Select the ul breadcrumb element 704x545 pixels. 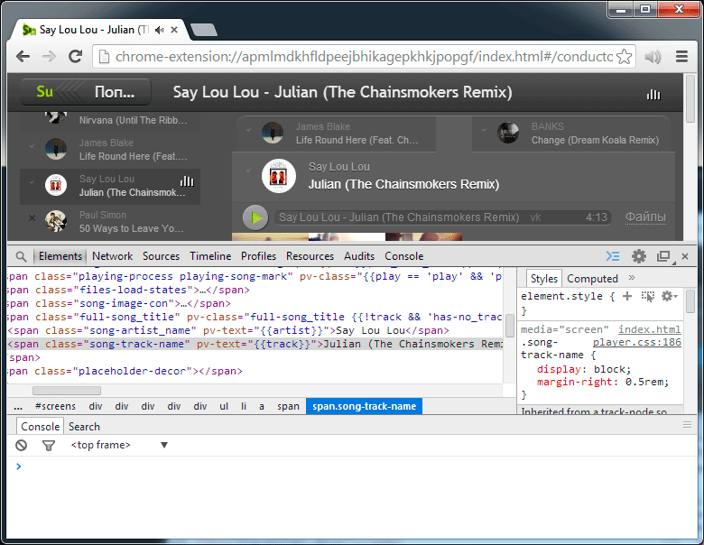coord(224,406)
